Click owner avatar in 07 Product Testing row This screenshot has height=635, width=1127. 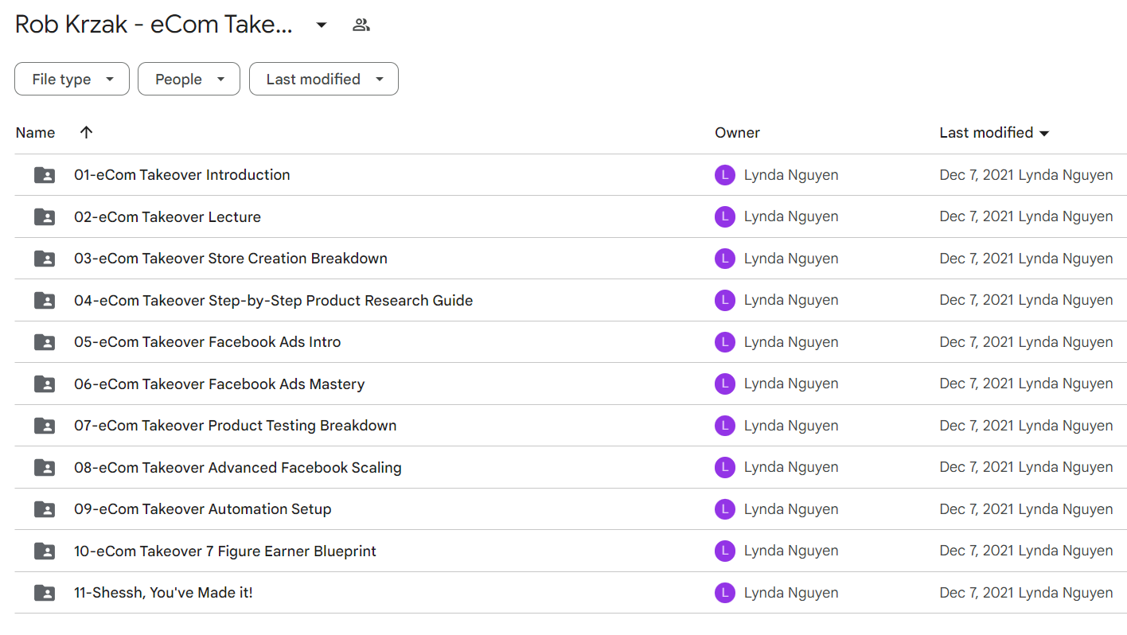(725, 426)
